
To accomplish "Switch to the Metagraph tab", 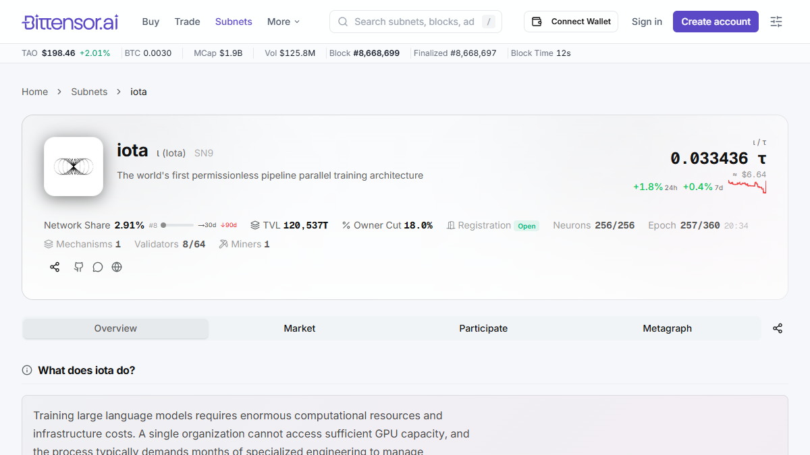I will (x=667, y=328).
